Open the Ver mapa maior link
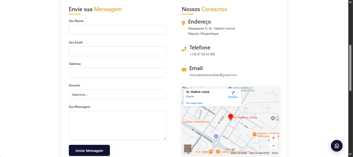The image size is (353, 157). point(194,103)
